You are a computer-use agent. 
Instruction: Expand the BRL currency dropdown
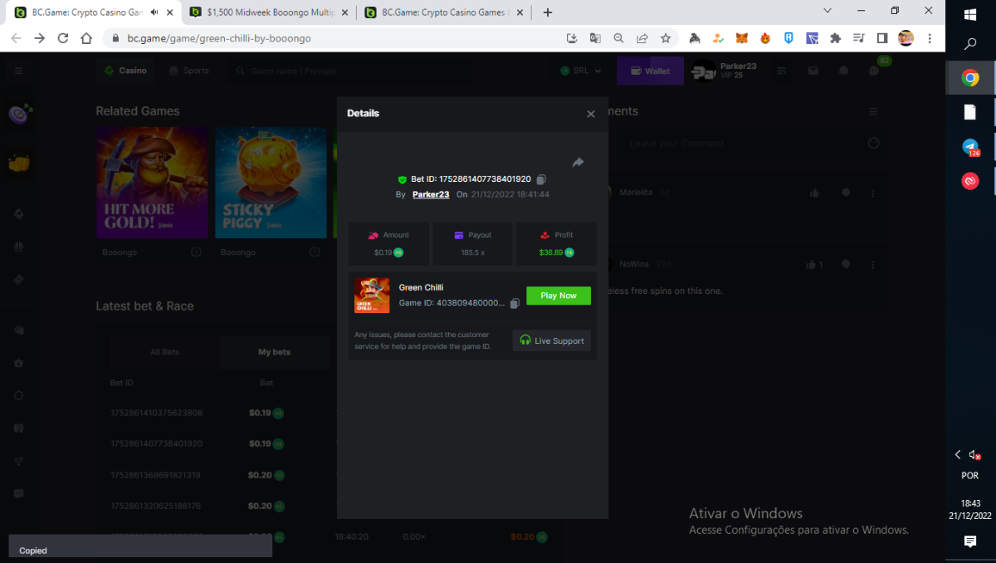coord(581,71)
